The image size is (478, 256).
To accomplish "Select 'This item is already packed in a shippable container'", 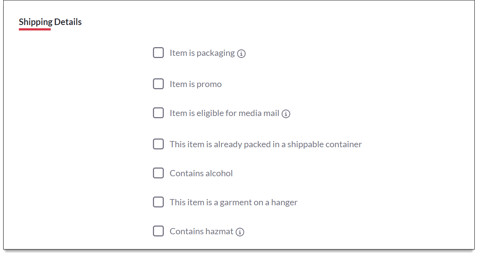I will coord(158,144).
